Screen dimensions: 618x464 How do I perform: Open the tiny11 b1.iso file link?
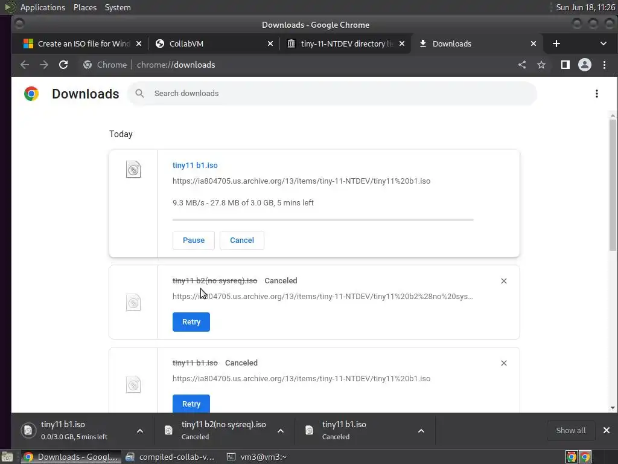[x=195, y=166]
